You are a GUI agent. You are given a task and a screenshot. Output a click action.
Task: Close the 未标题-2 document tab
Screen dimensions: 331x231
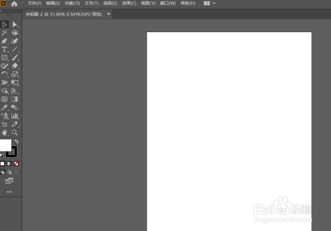pyautogui.click(x=108, y=14)
